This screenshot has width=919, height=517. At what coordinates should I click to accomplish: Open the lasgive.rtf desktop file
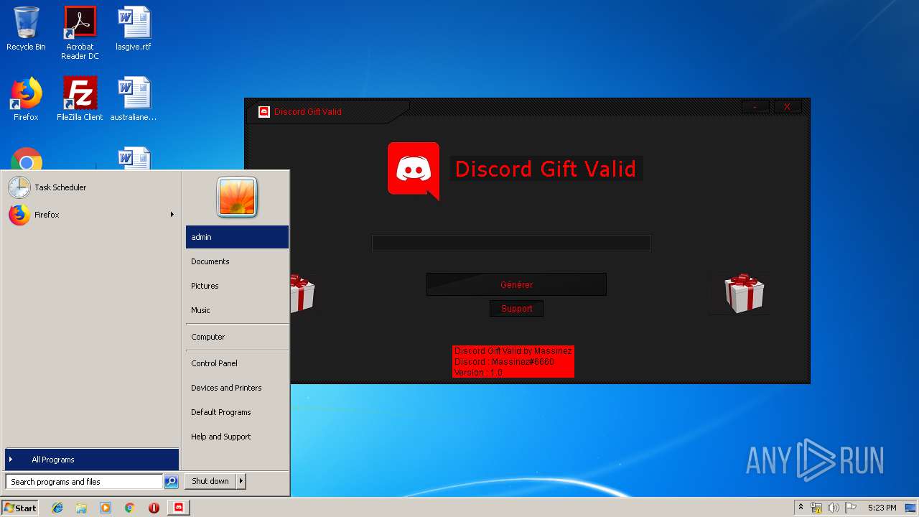[x=134, y=29]
